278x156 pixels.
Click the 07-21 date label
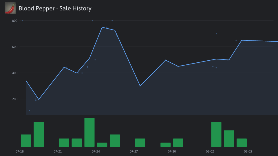coord(58,151)
